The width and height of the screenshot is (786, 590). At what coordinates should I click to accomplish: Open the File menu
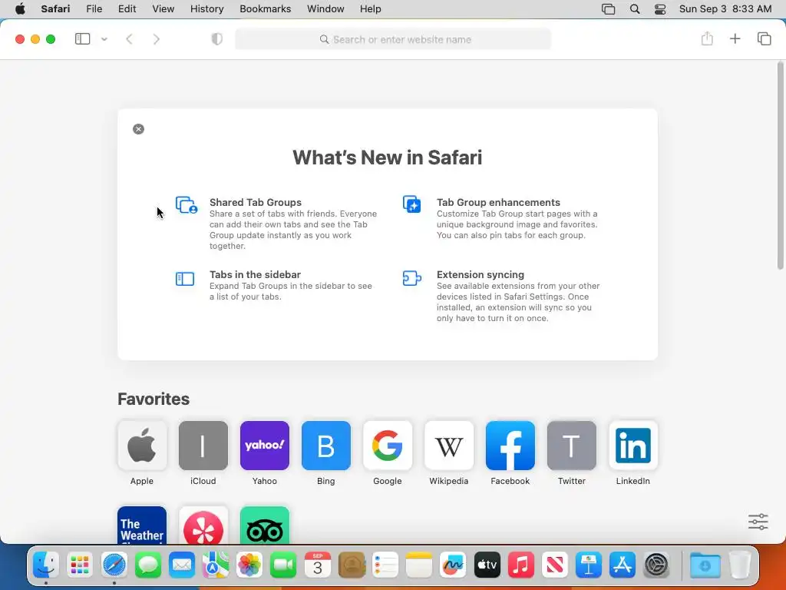pyautogui.click(x=94, y=9)
